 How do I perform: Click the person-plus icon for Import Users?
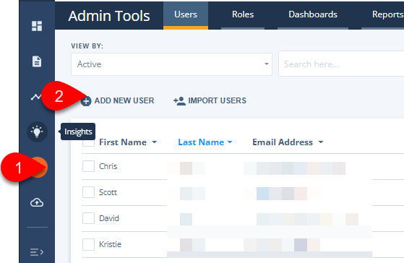click(x=179, y=100)
